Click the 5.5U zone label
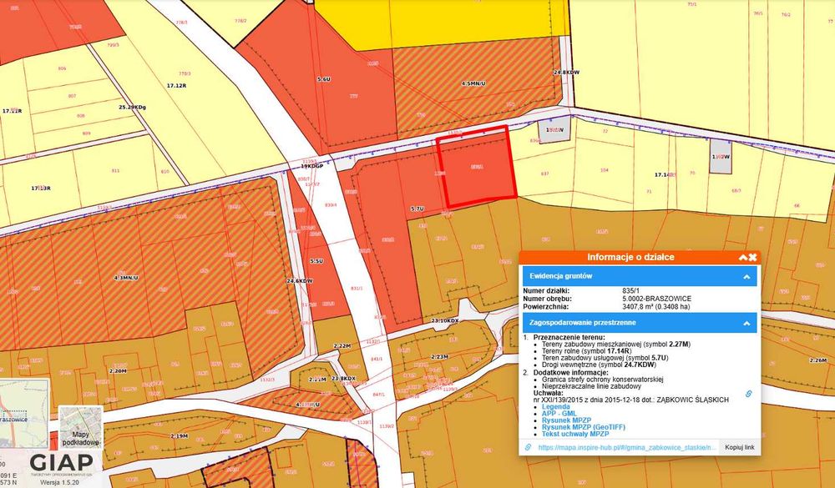This screenshot has width=835, height=488. [316, 261]
